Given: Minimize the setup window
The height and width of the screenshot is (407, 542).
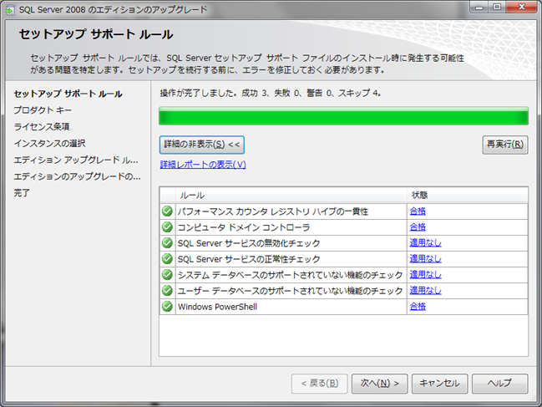Looking at the screenshot, I should (x=479, y=8).
